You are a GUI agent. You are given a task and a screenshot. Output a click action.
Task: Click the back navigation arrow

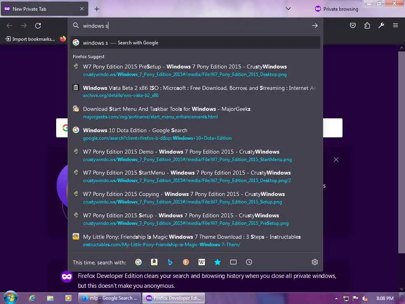(x=9, y=26)
